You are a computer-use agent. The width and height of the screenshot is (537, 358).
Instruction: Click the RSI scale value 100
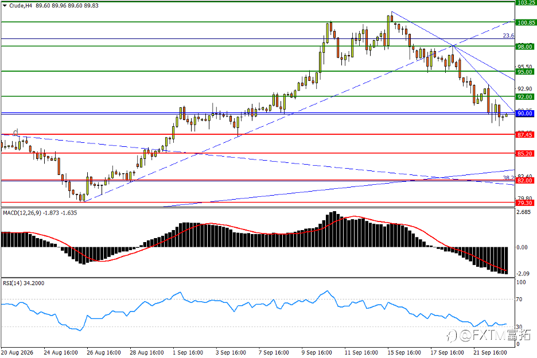click(522, 282)
